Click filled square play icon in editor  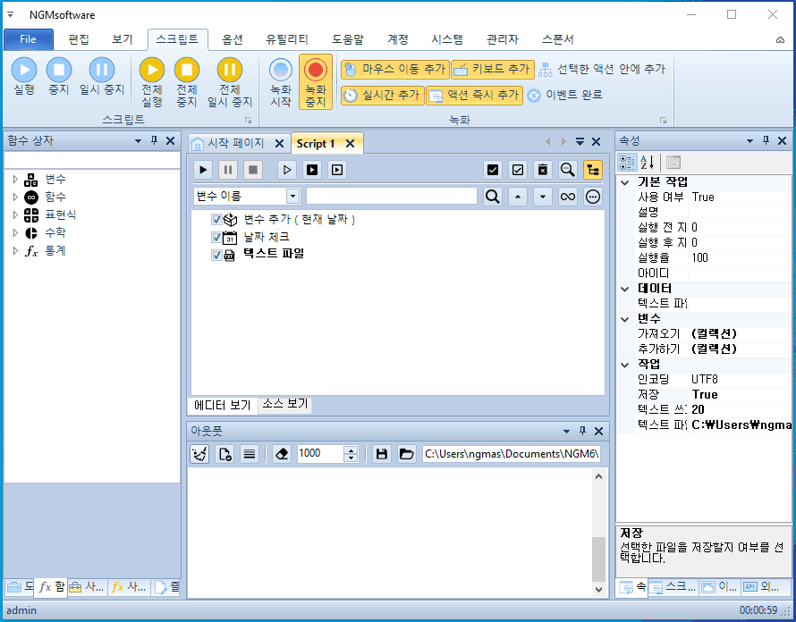click(x=312, y=170)
